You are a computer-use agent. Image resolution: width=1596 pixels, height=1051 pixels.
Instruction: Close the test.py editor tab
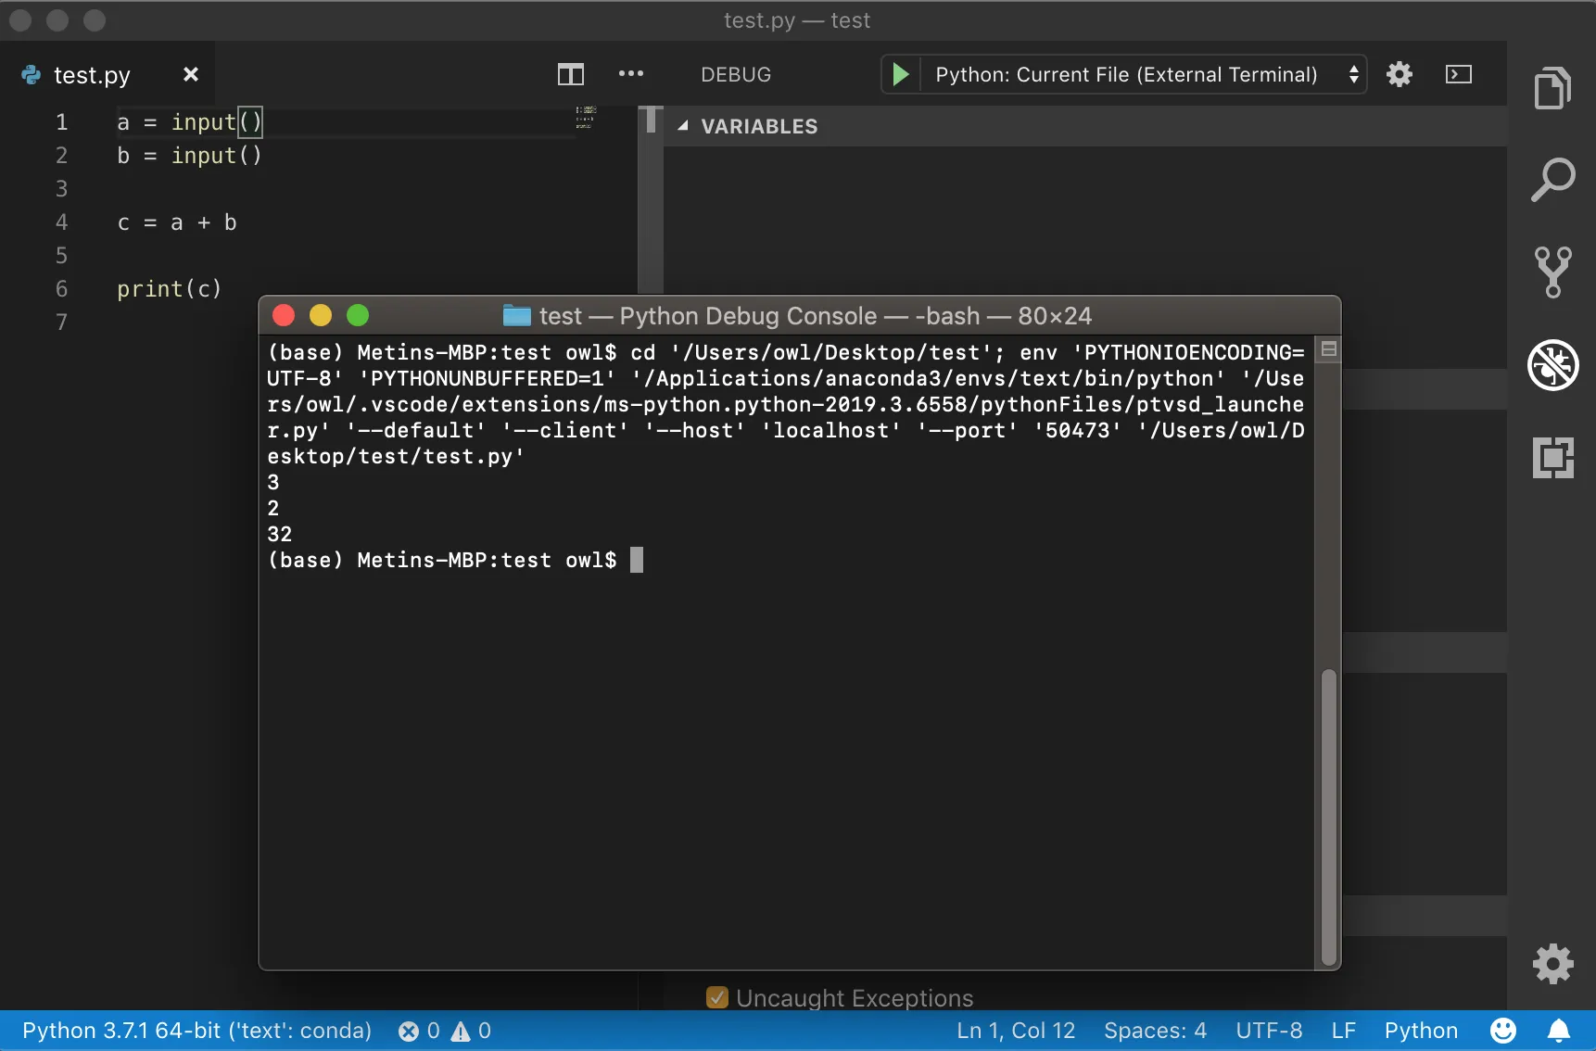point(191,74)
